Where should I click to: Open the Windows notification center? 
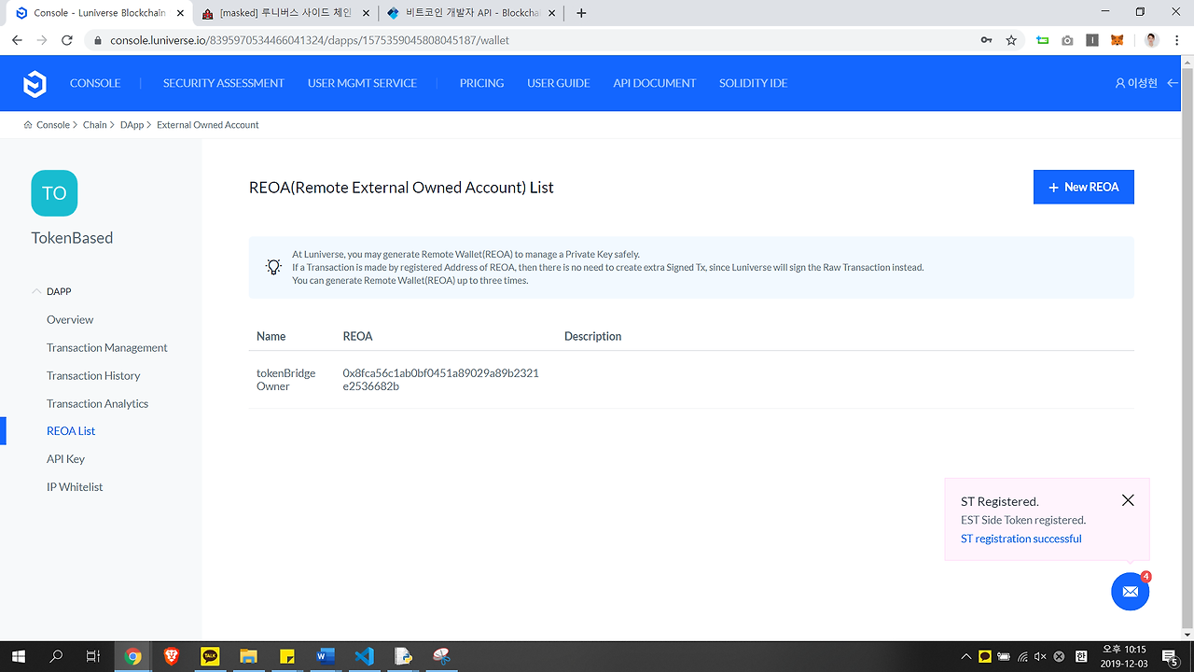point(1169,657)
